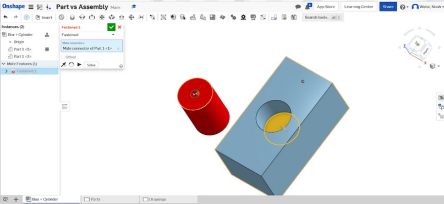This screenshot has height=204, width=444.
Task: Click the Fastened mate tool in toolbar
Action: pyautogui.click(x=72, y=18)
